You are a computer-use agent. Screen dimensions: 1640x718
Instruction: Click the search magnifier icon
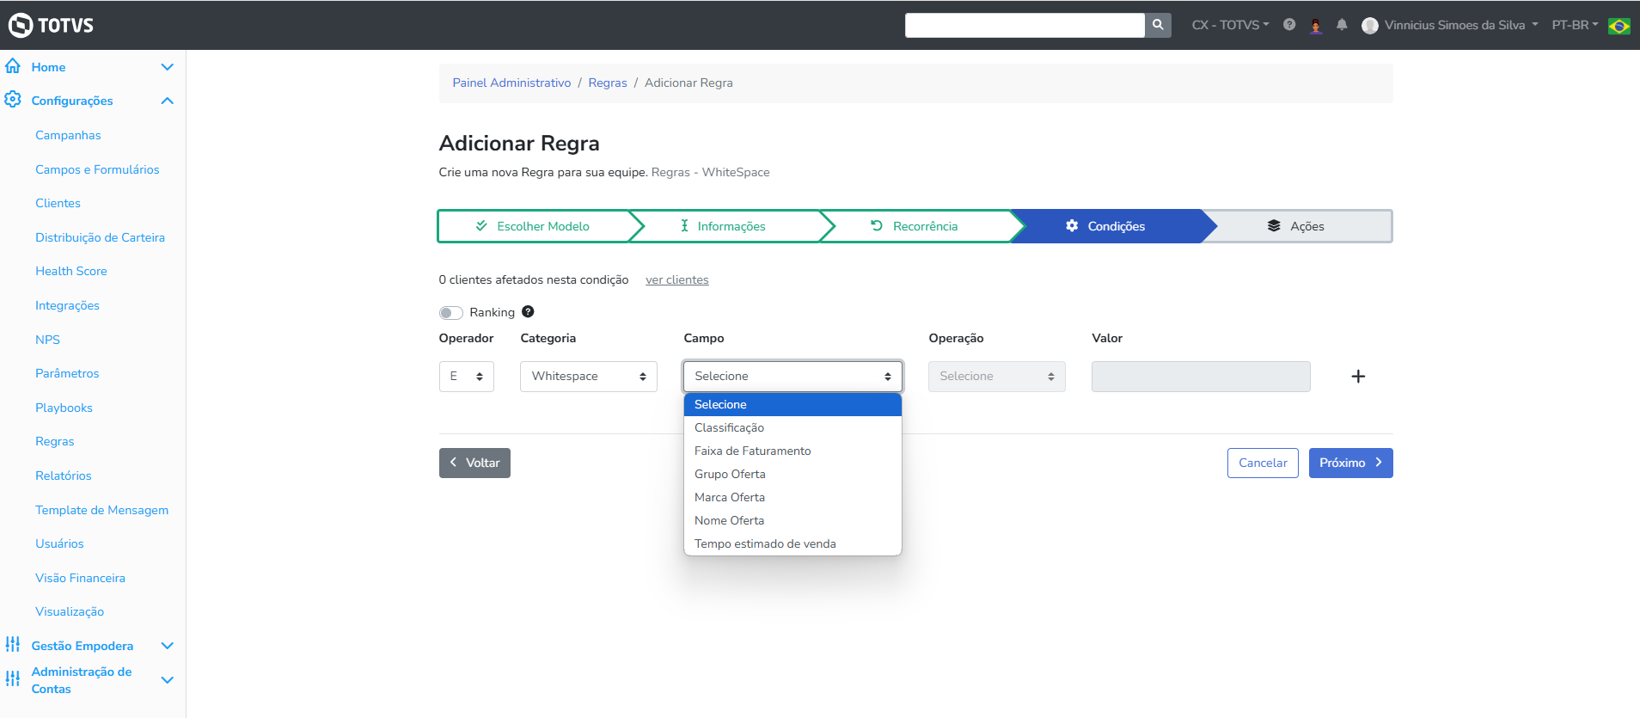[x=1158, y=25]
